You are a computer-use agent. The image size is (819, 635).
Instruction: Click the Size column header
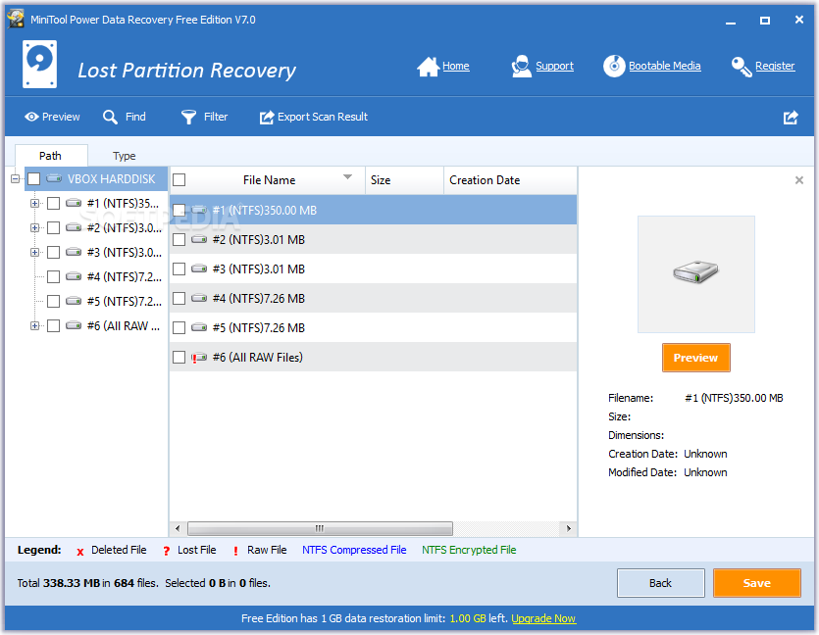404,180
